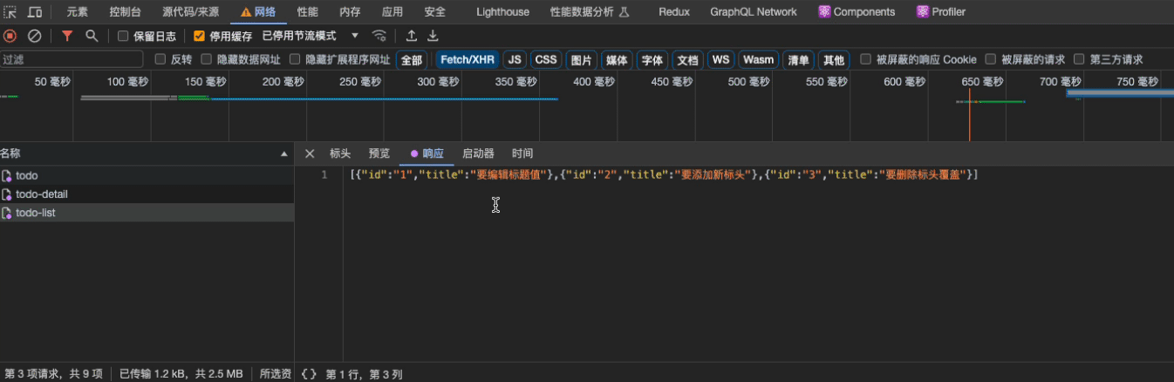The width and height of the screenshot is (1174, 382).
Task: Clear the network log
Action: coord(35,36)
